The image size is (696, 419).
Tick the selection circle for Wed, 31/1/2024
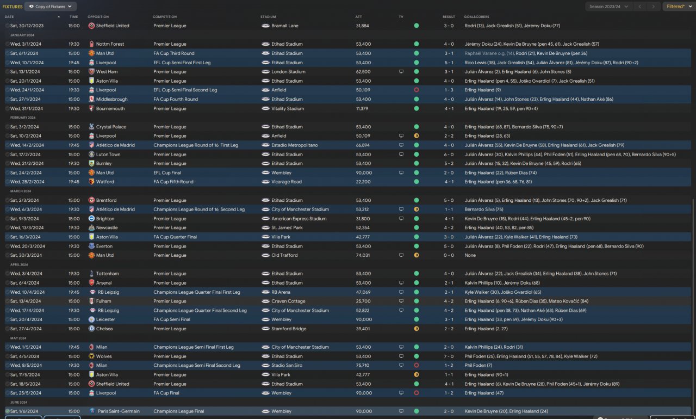pyautogui.click(x=7, y=108)
